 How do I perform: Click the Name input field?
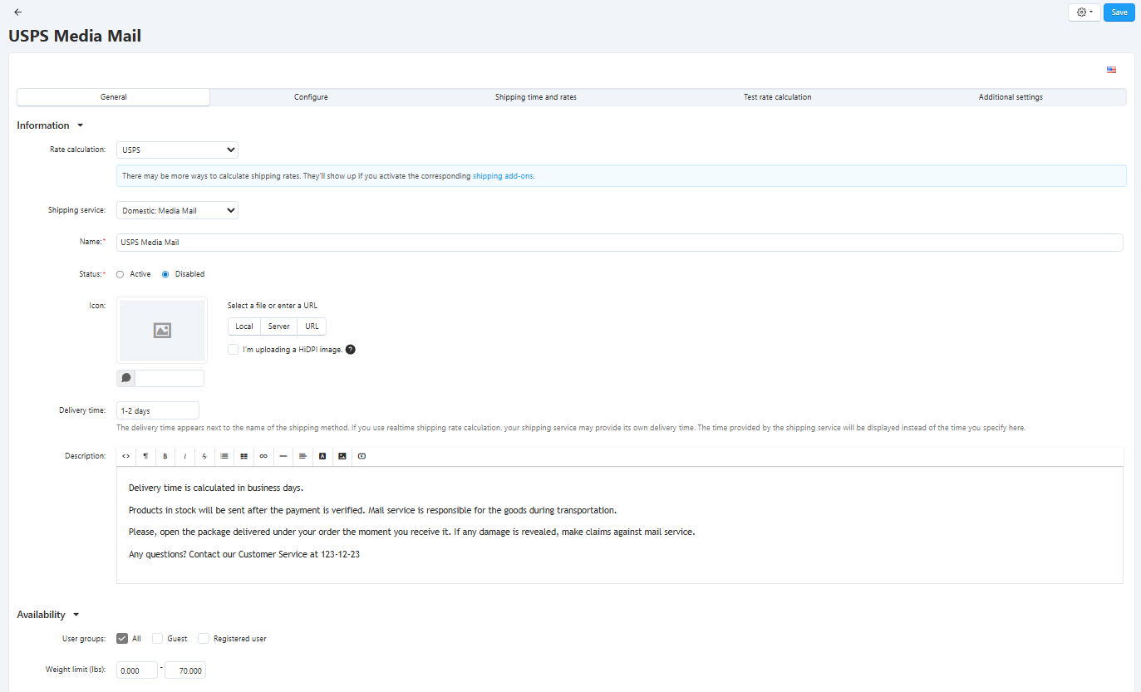pos(620,243)
